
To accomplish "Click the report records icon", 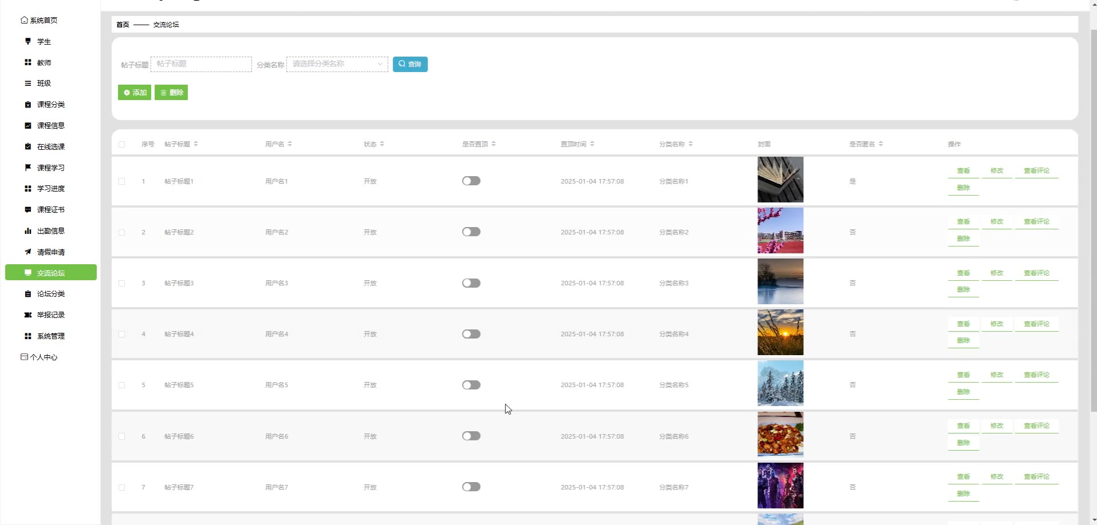I will tap(27, 315).
